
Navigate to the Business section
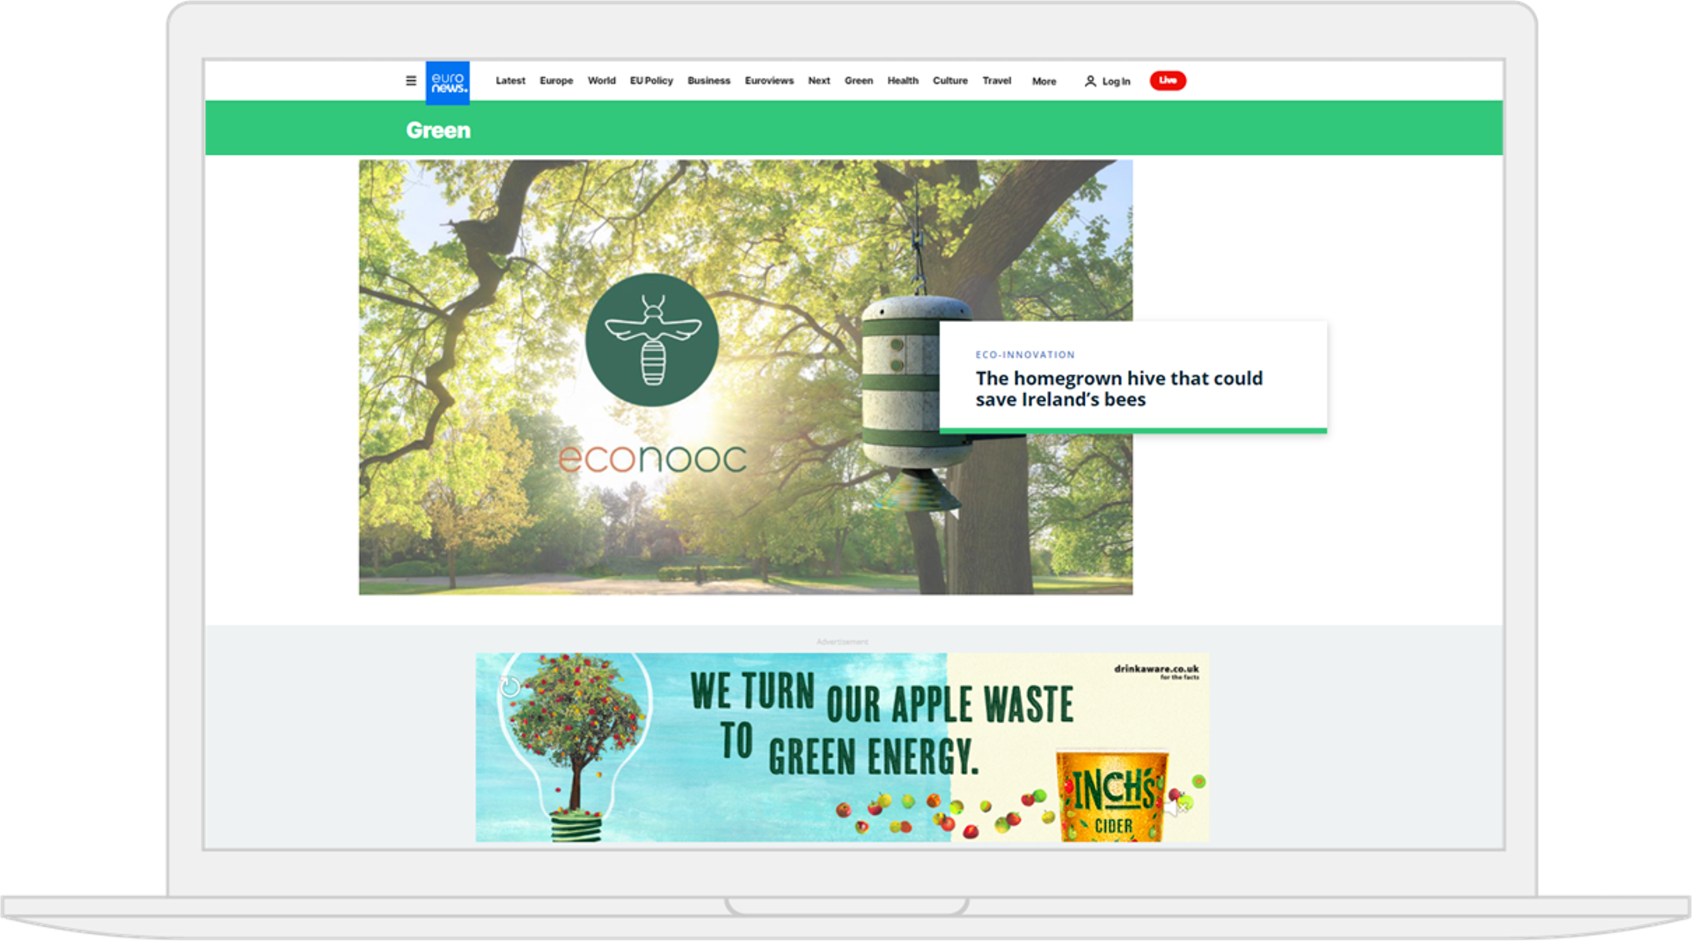[x=708, y=81]
